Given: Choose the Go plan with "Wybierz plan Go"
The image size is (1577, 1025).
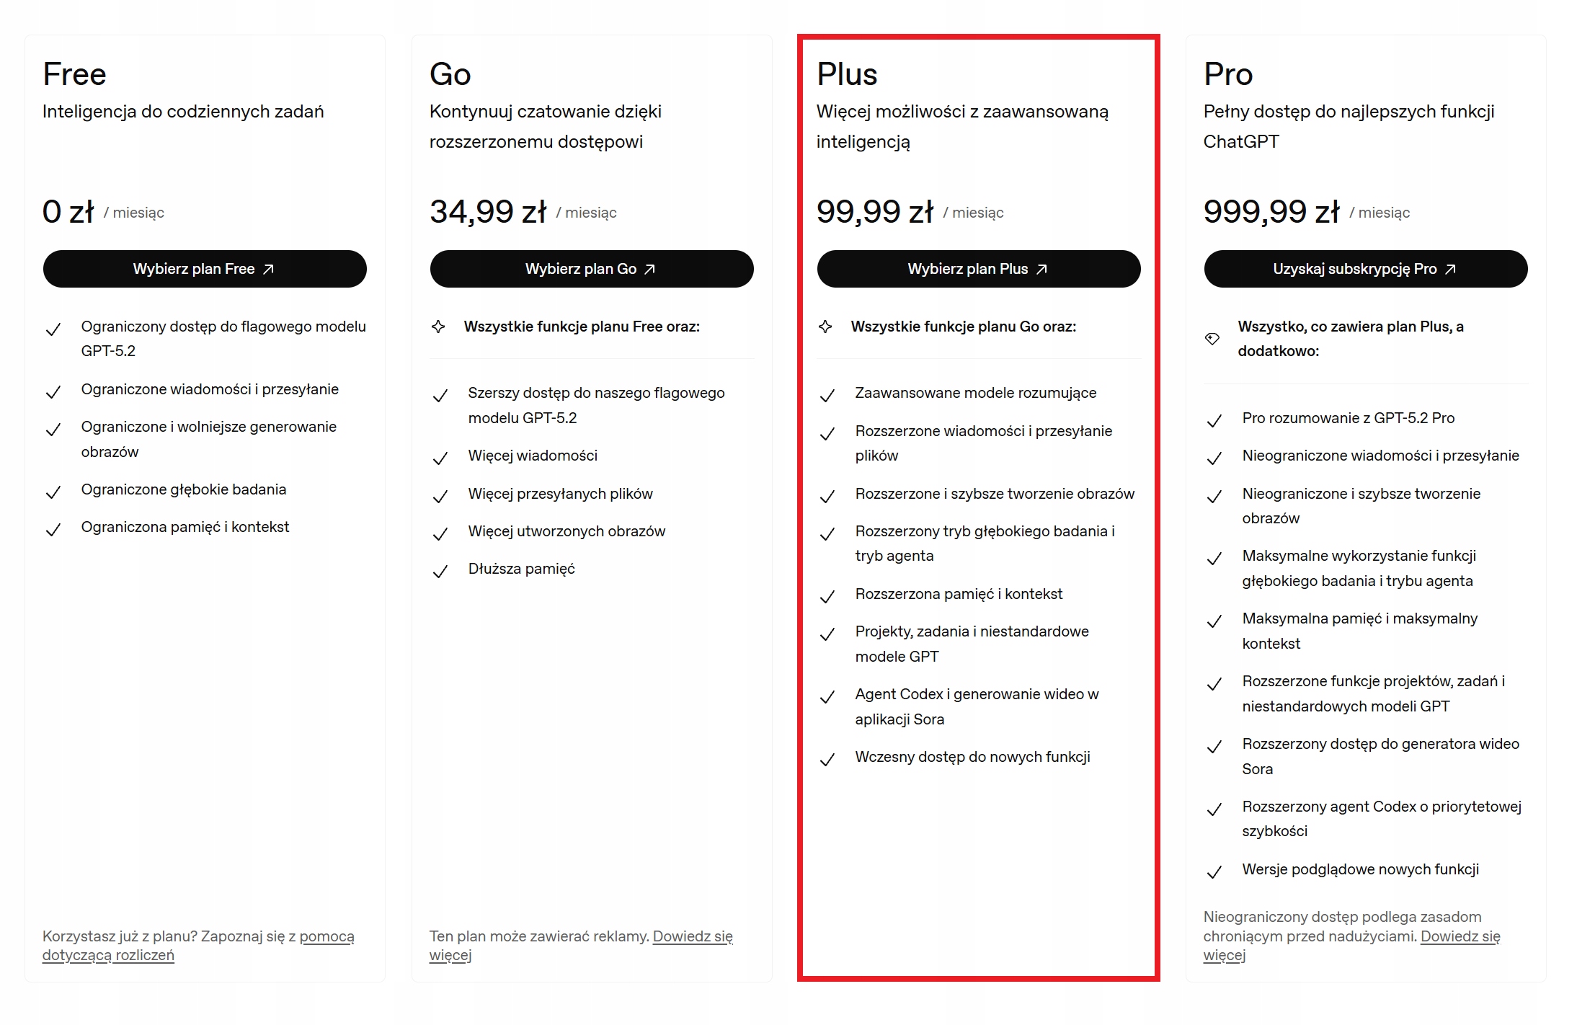Looking at the screenshot, I should pos(591,269).
